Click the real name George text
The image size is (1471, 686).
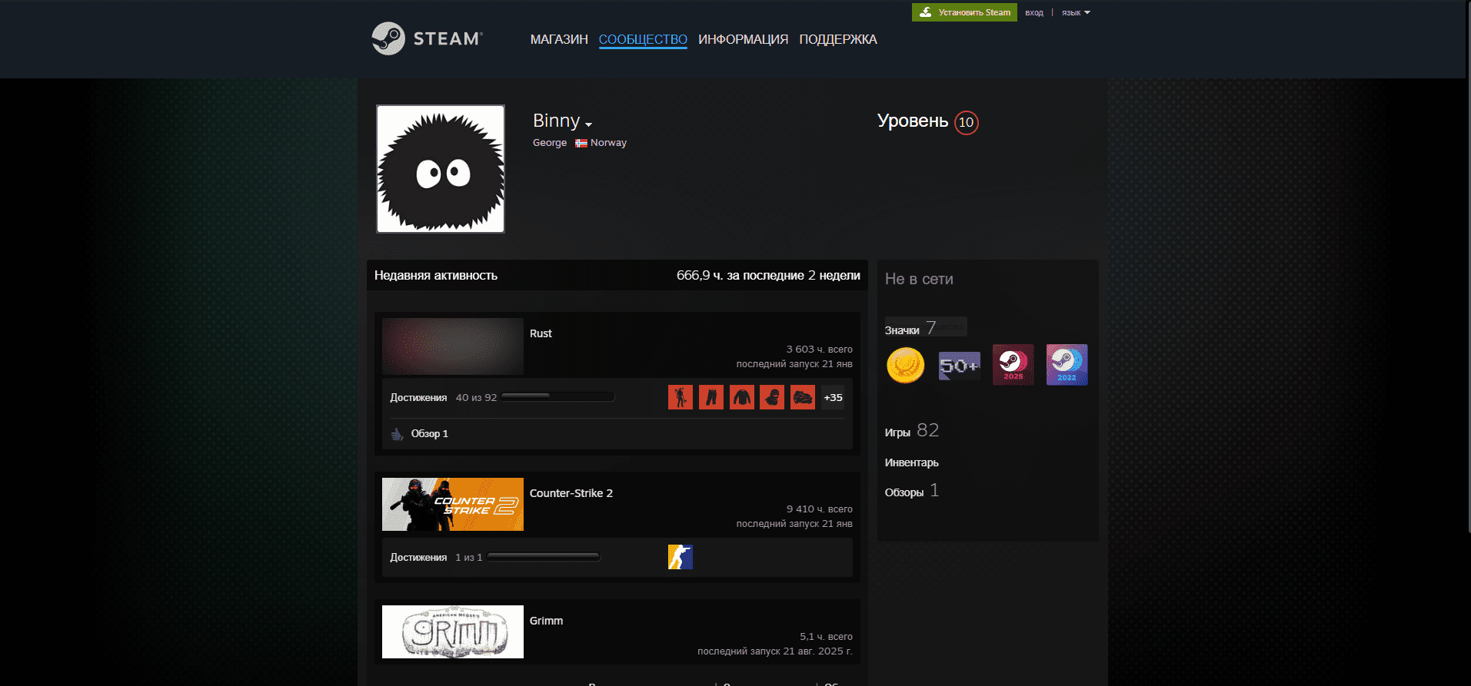pyautogui.click(x=550, y=143)
